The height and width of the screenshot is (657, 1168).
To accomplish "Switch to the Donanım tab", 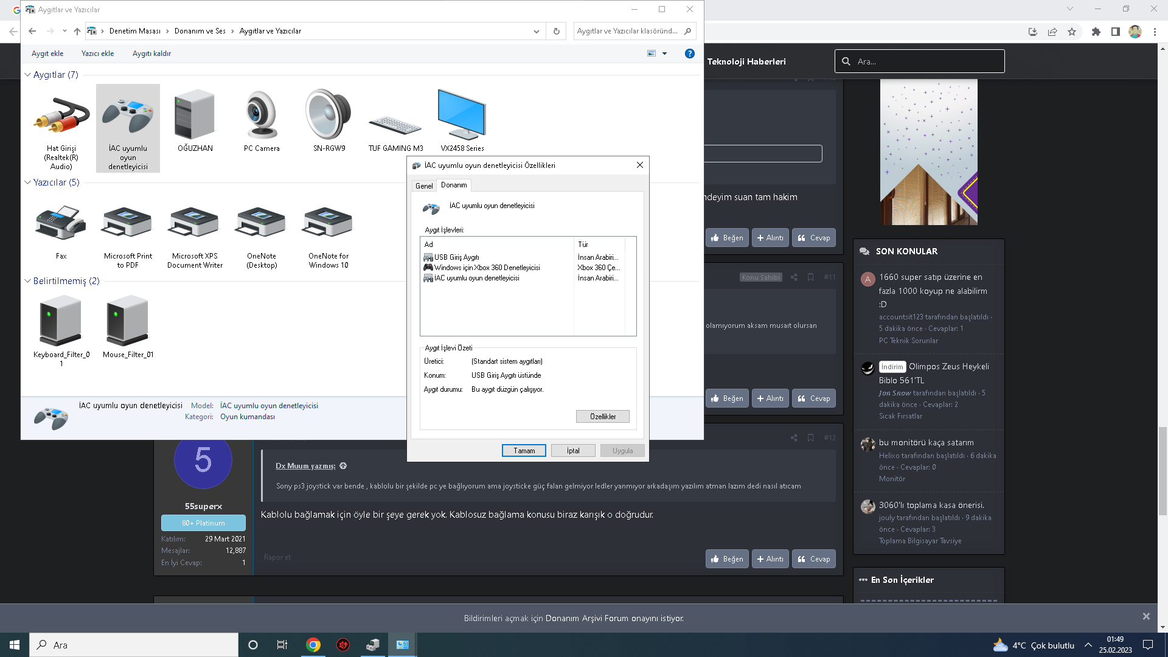I will point(454,185).
